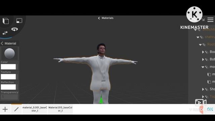
Task: Select the cube object mode icon
Action: (6, 21)
